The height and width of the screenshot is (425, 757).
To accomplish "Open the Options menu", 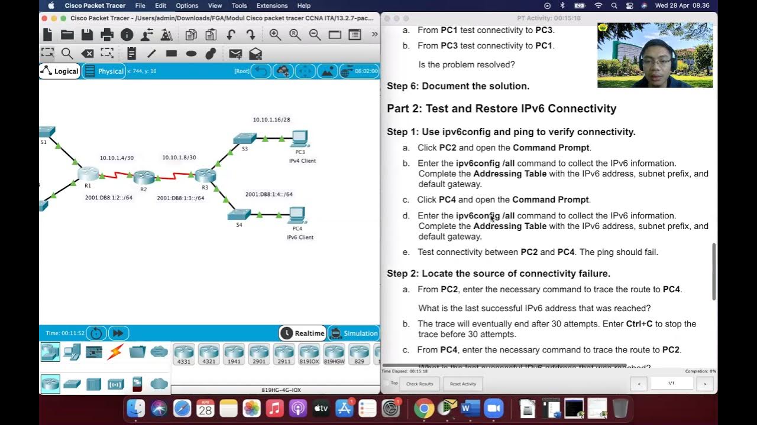I will tap(187, 5).
